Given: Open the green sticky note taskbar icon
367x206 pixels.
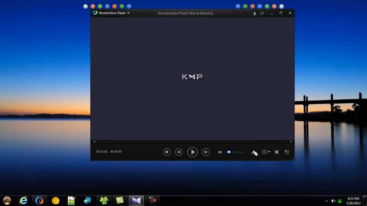Looking at the screenshot, I should point(120,201).
